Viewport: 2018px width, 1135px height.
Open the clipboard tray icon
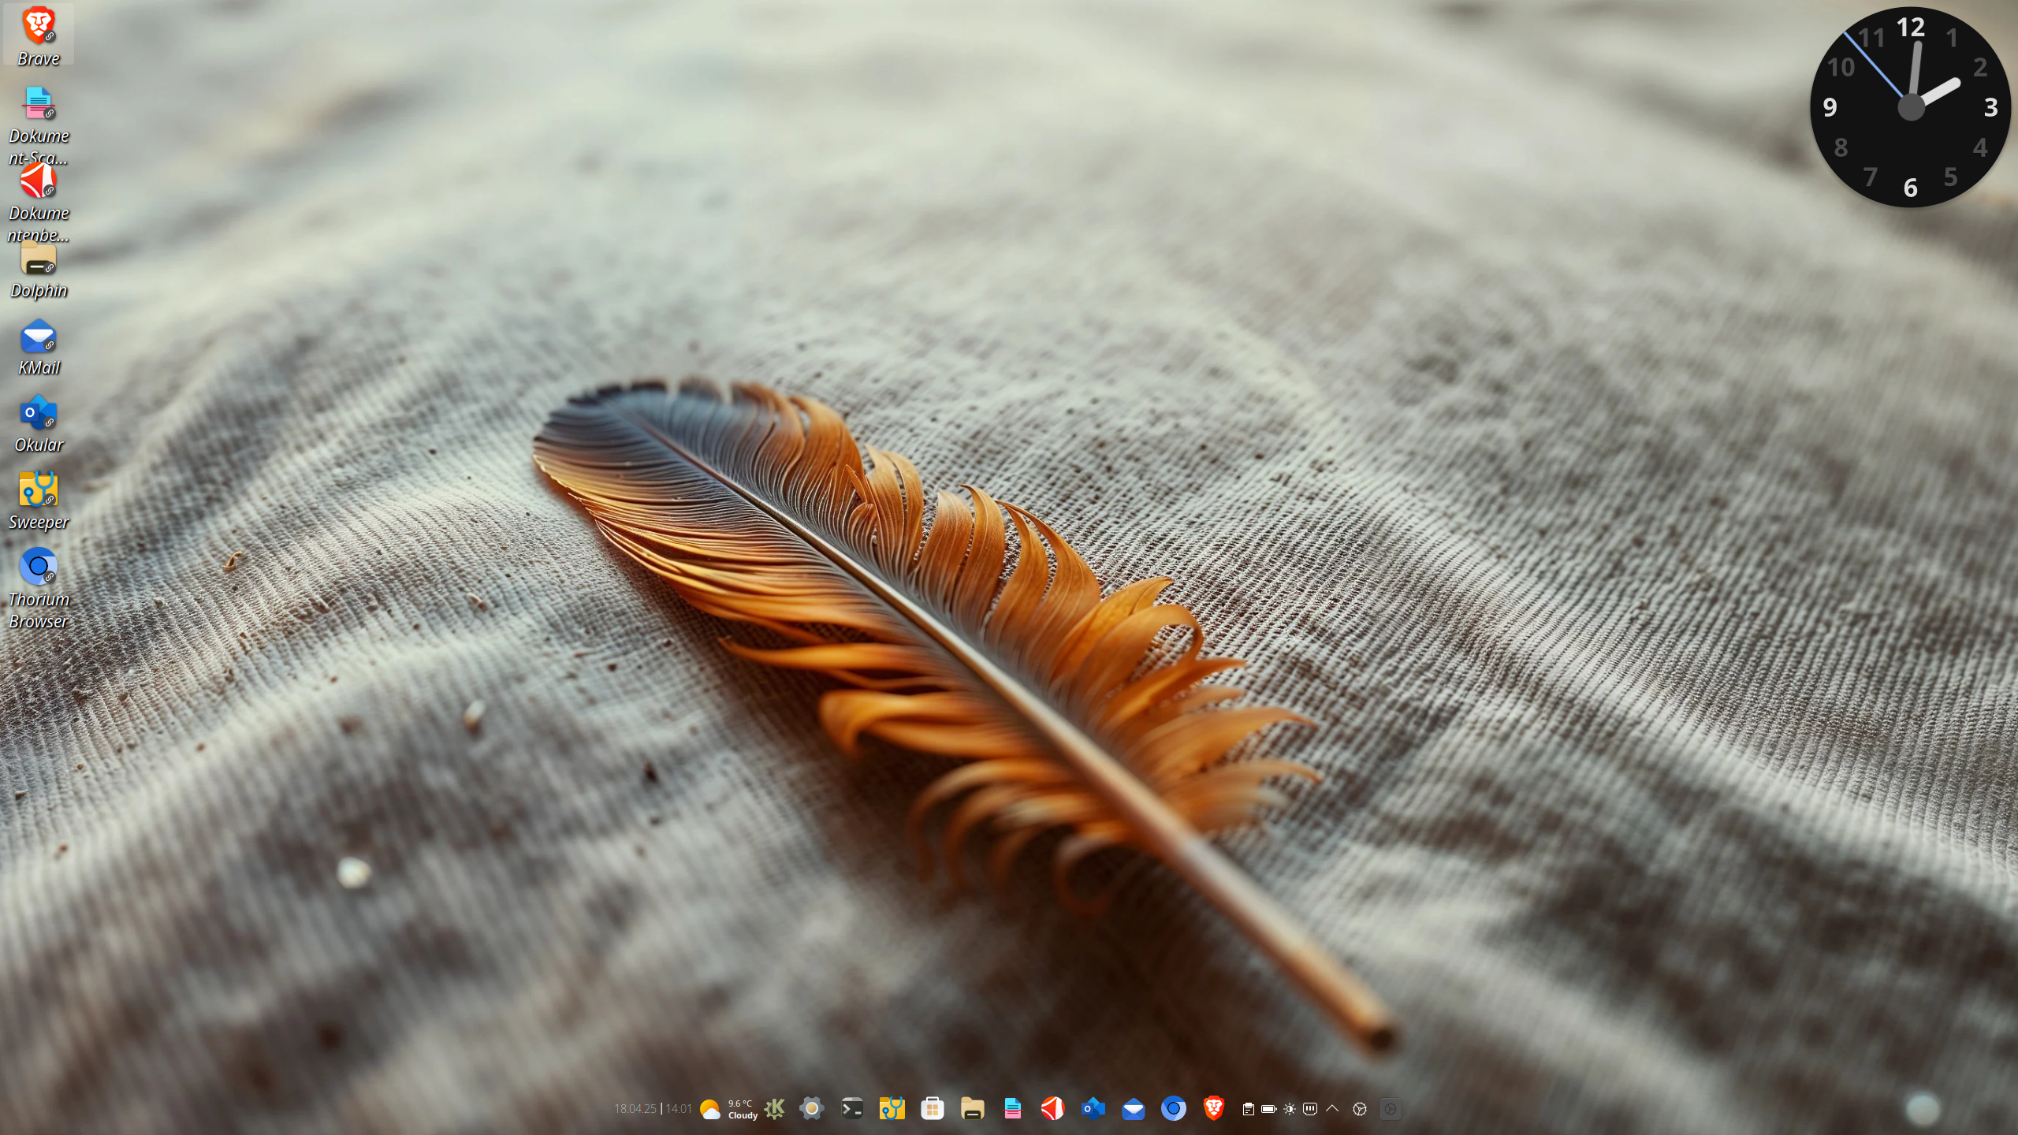(1248, 1109)
